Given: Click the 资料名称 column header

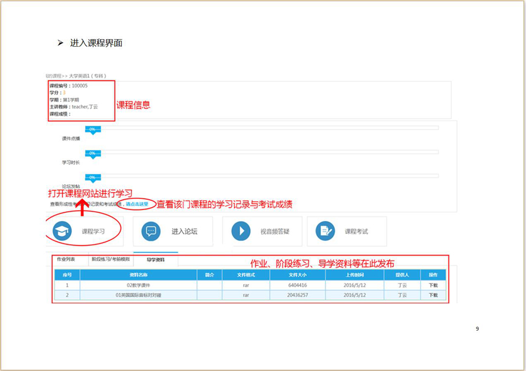Looking at the screenshot, I should pos(139,275).
